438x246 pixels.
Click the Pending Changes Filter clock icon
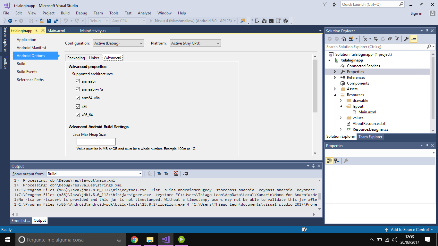[366, 39]
